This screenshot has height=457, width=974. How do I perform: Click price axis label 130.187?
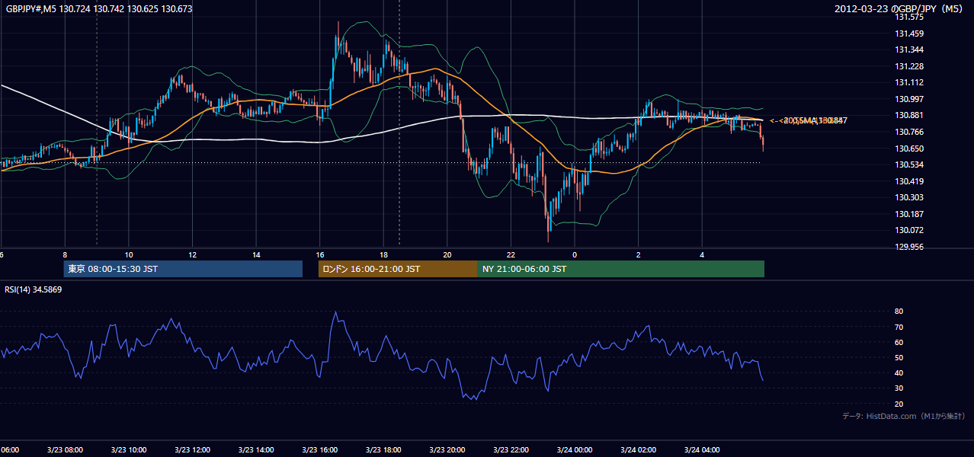tap(909, 214)
